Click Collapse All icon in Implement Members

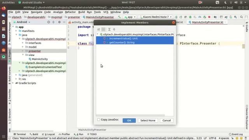114,29
